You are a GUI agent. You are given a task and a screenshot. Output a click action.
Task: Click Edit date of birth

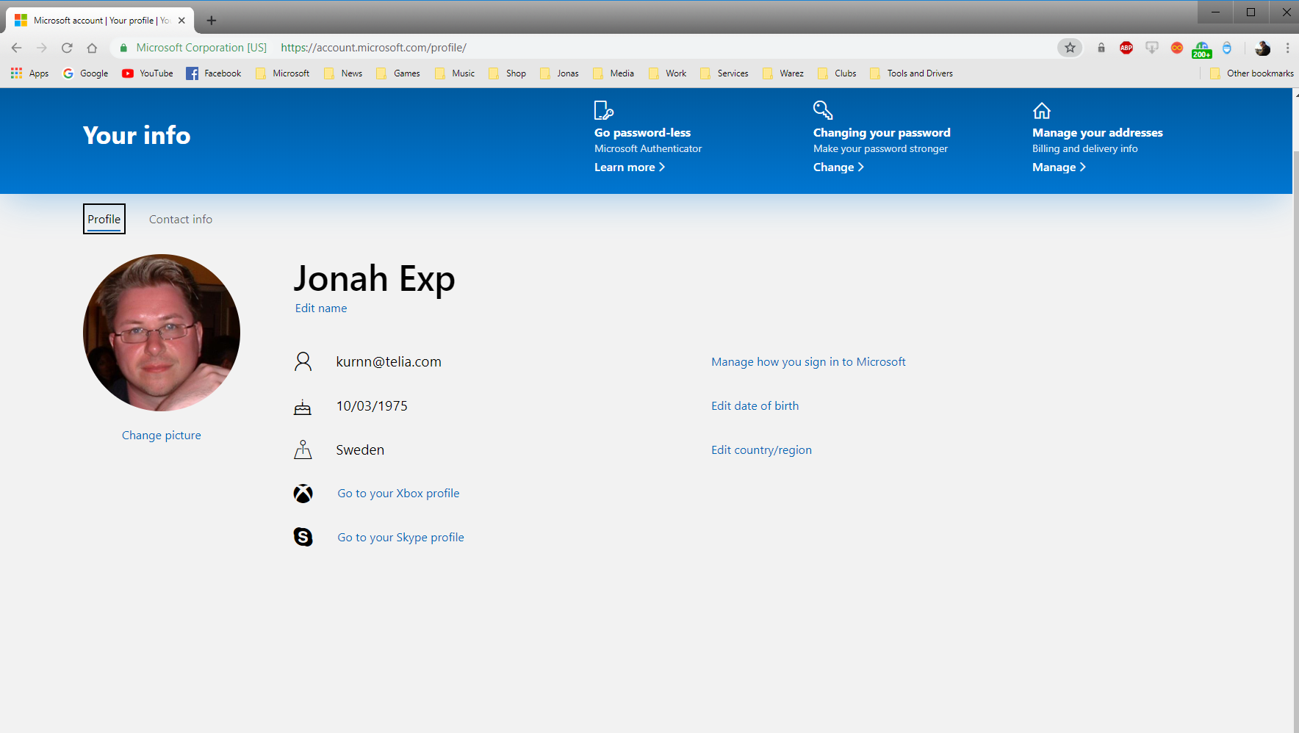point(755,406)
